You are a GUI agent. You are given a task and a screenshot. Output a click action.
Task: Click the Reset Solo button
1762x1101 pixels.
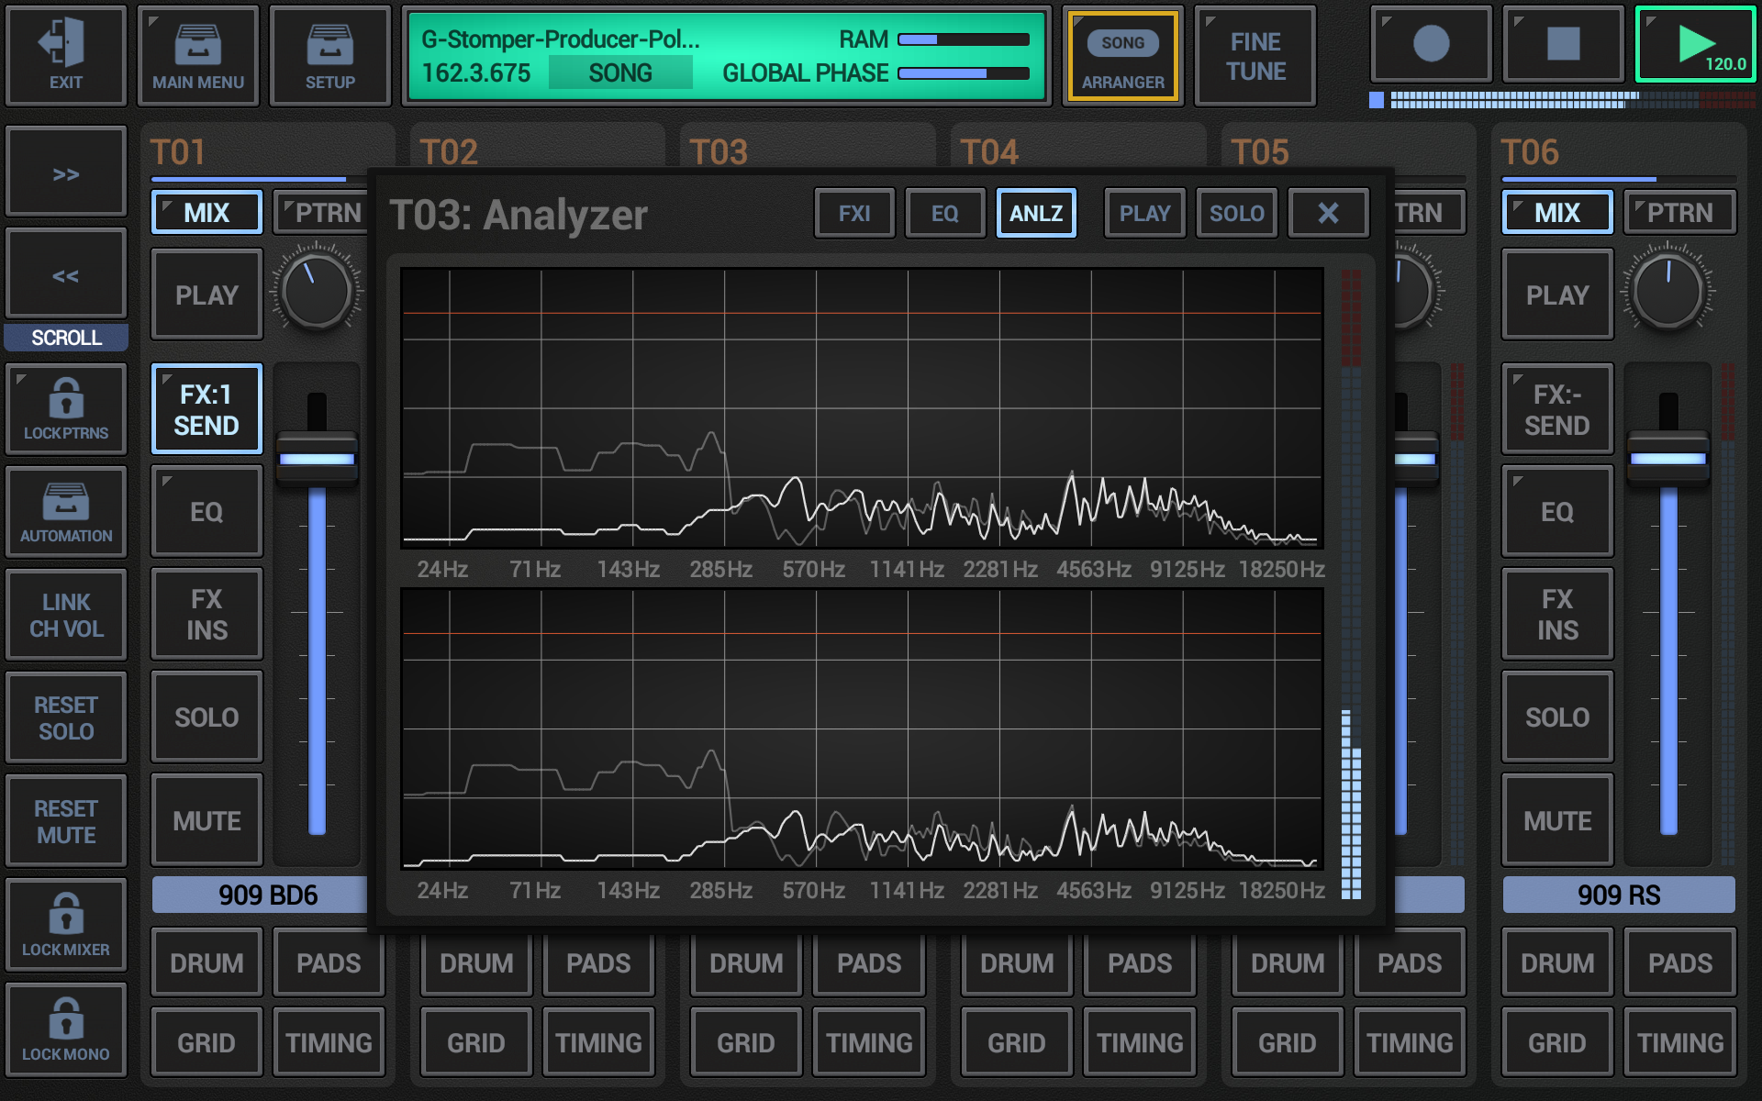[65, 717]
